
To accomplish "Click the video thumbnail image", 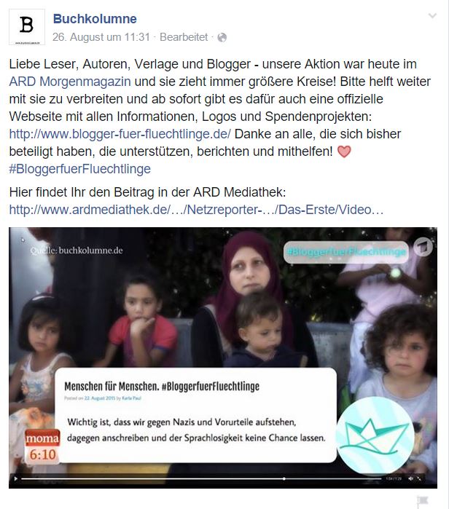I will [223, 358].
